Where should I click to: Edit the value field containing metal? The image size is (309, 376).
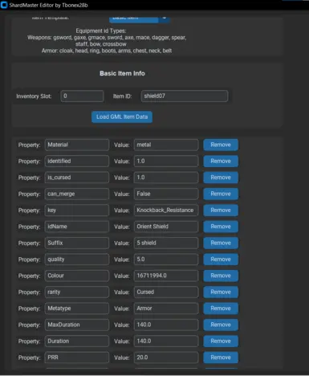166,145
